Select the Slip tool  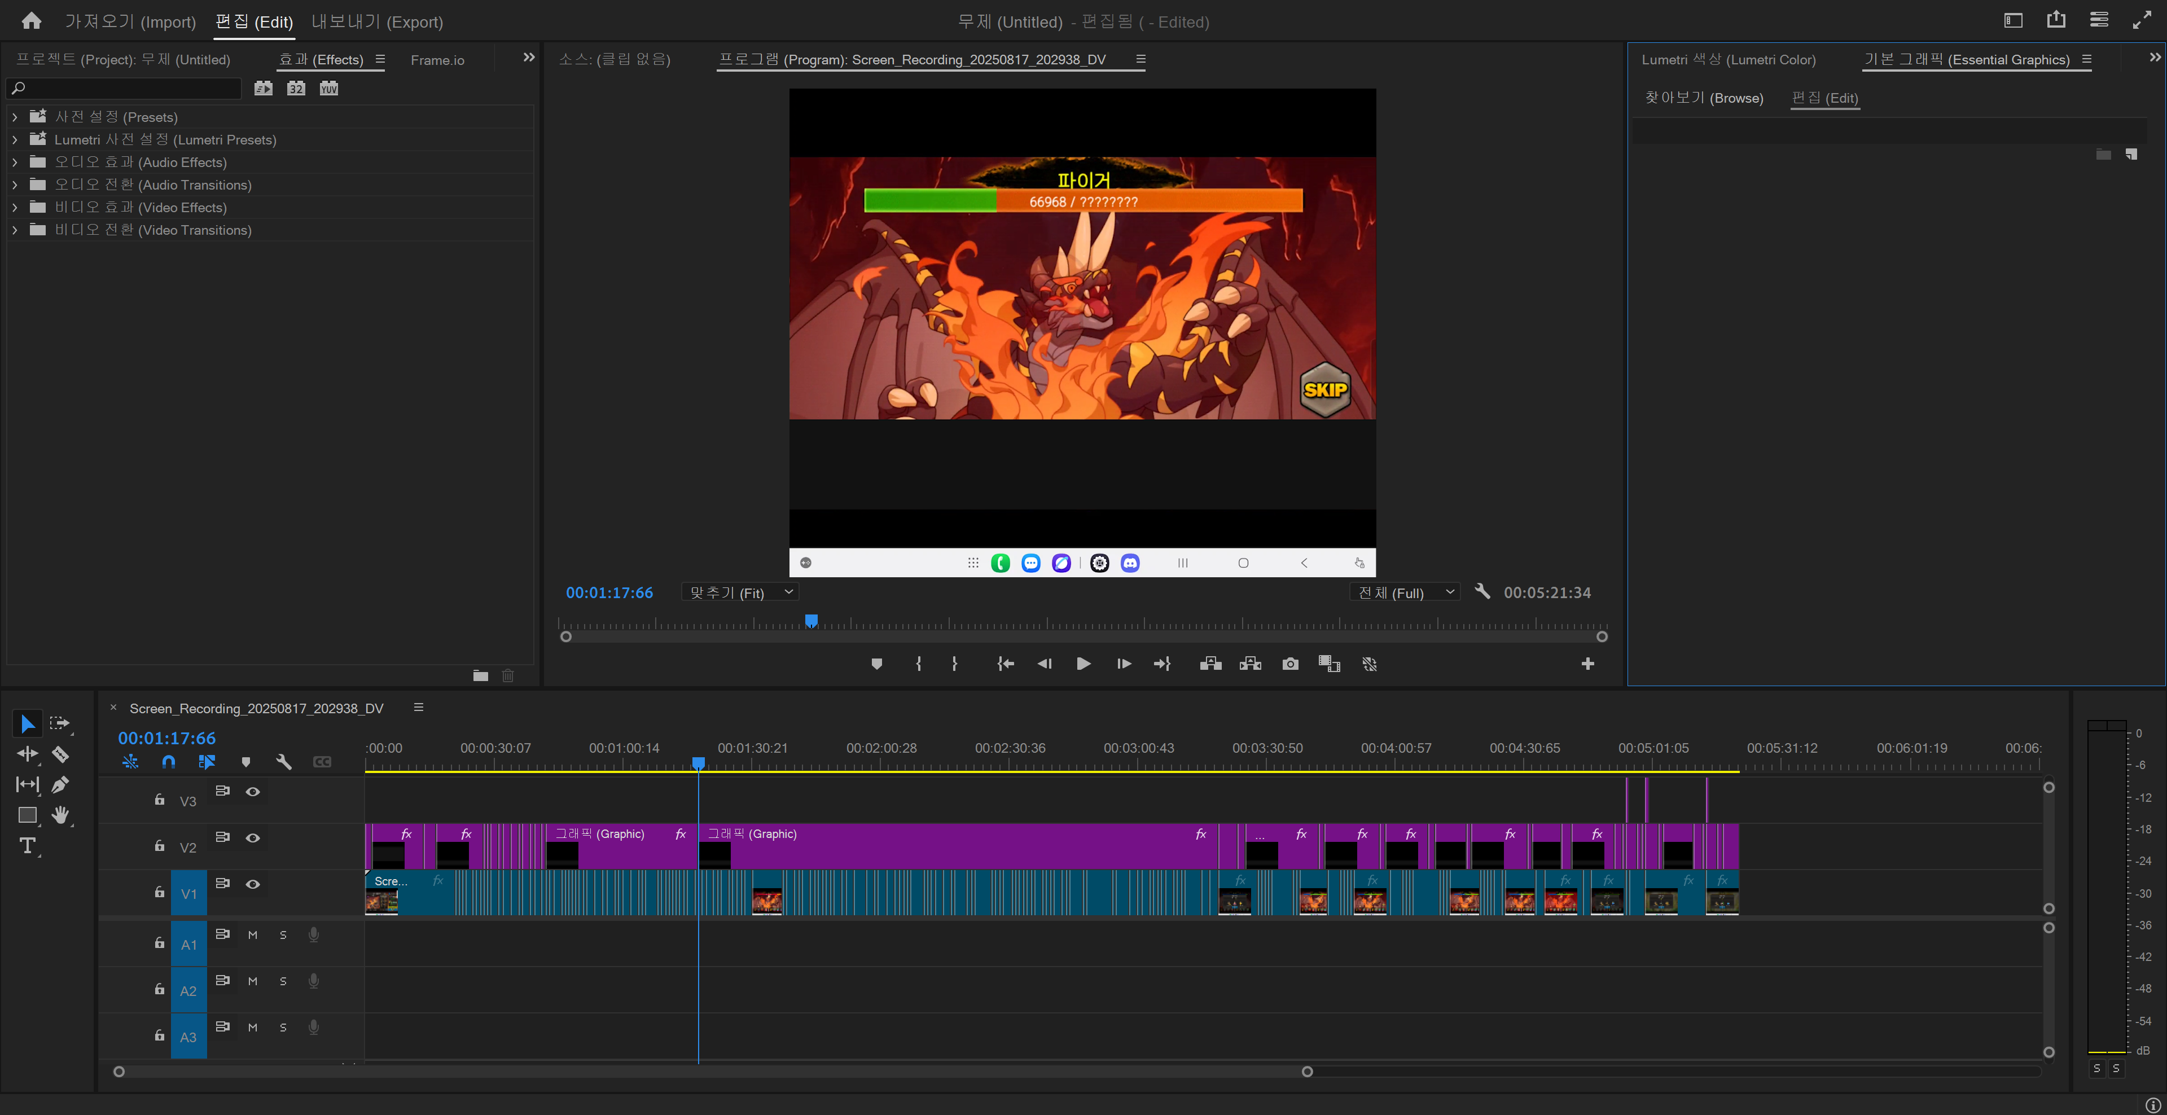tap(27, 784)
